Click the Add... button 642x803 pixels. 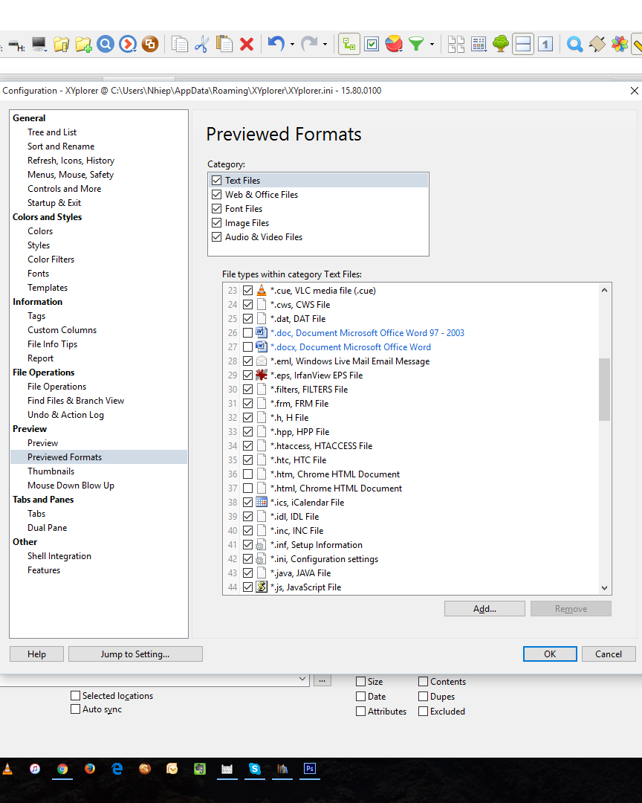point(484,609)
